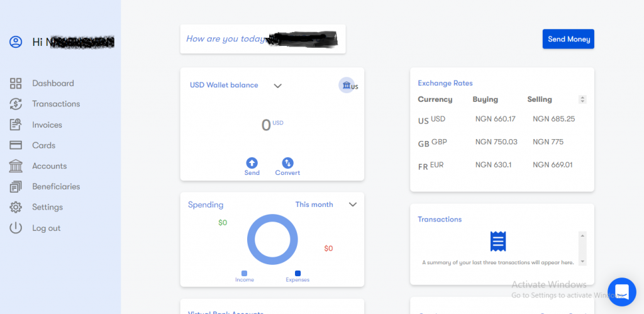This screenshot has height=314, width=644.
Task: Open Settings from sidebar menu
Action: pos(48,207)
